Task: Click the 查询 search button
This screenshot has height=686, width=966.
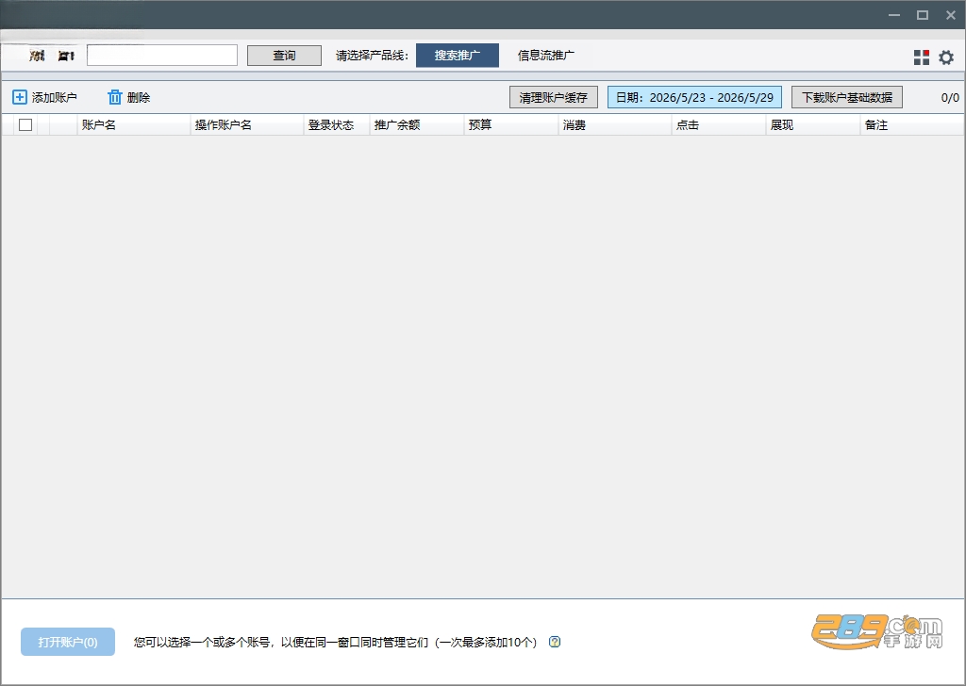Action: click(x=284, y=56)
